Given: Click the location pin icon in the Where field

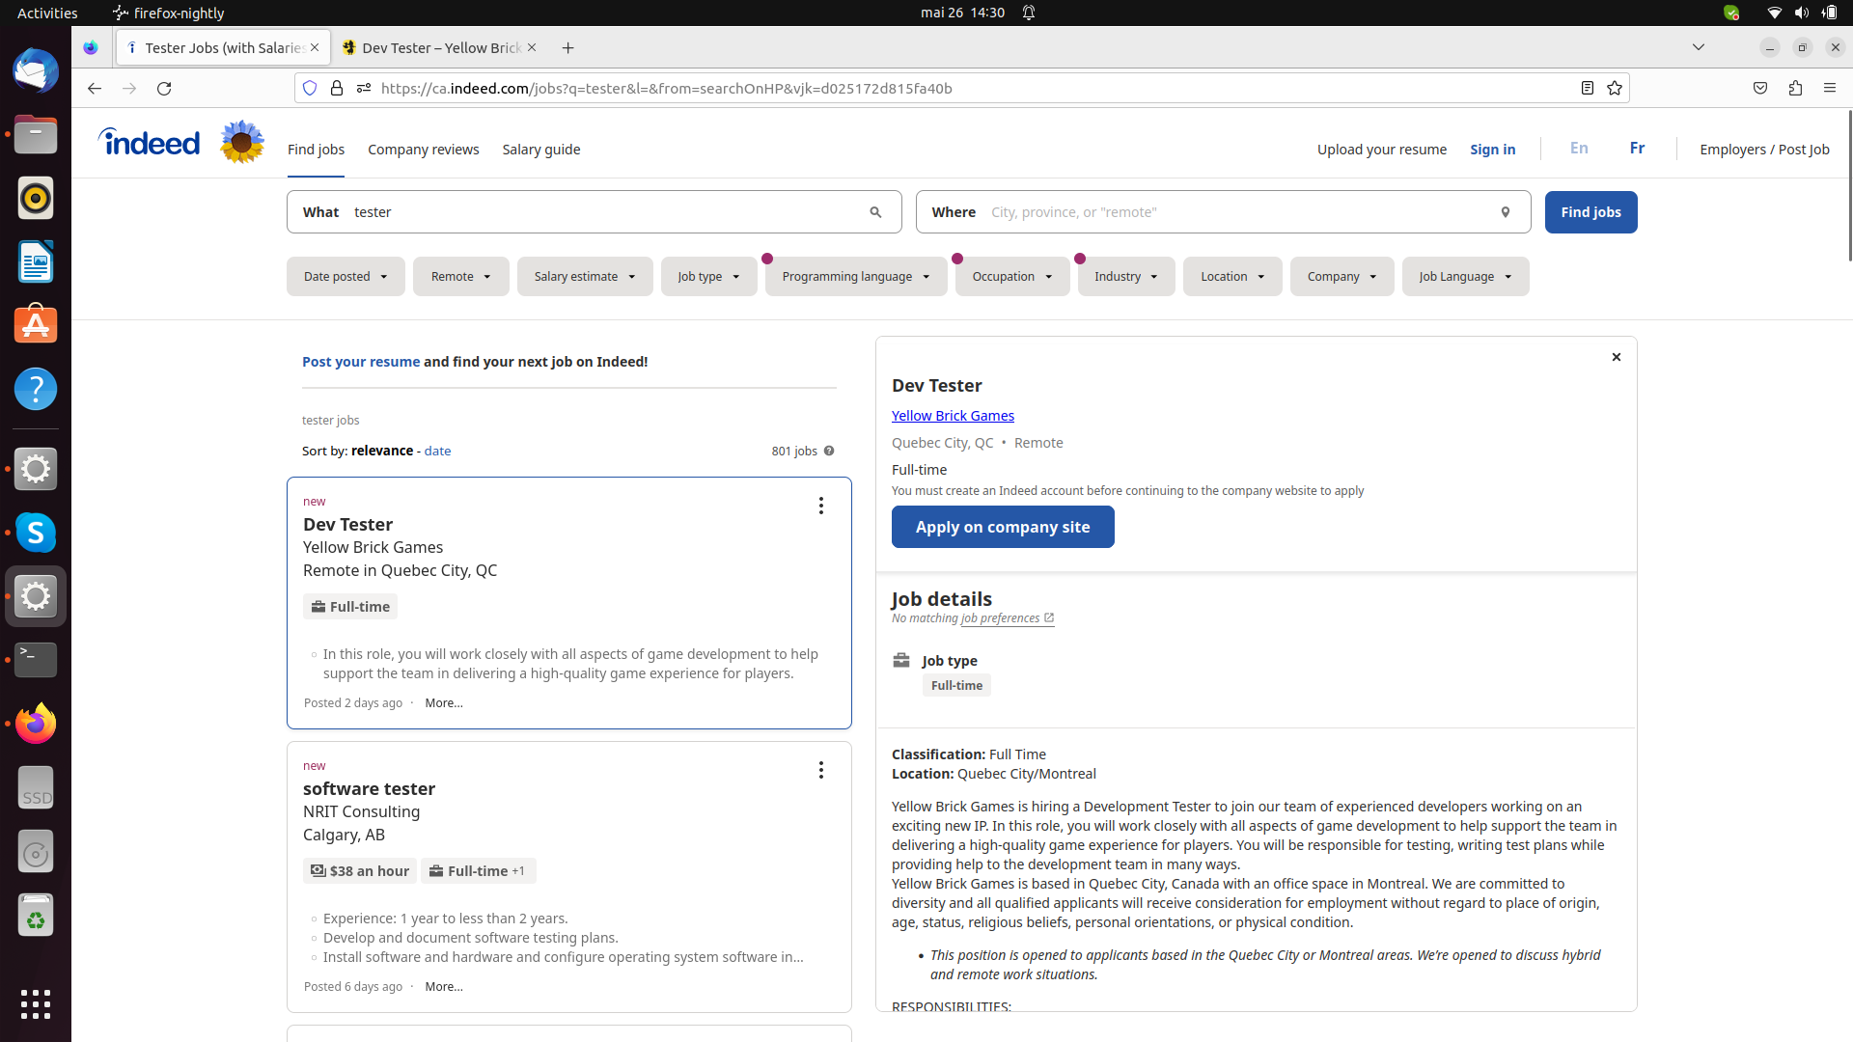Looking at the screenshot, I should tap(1506, 211).
